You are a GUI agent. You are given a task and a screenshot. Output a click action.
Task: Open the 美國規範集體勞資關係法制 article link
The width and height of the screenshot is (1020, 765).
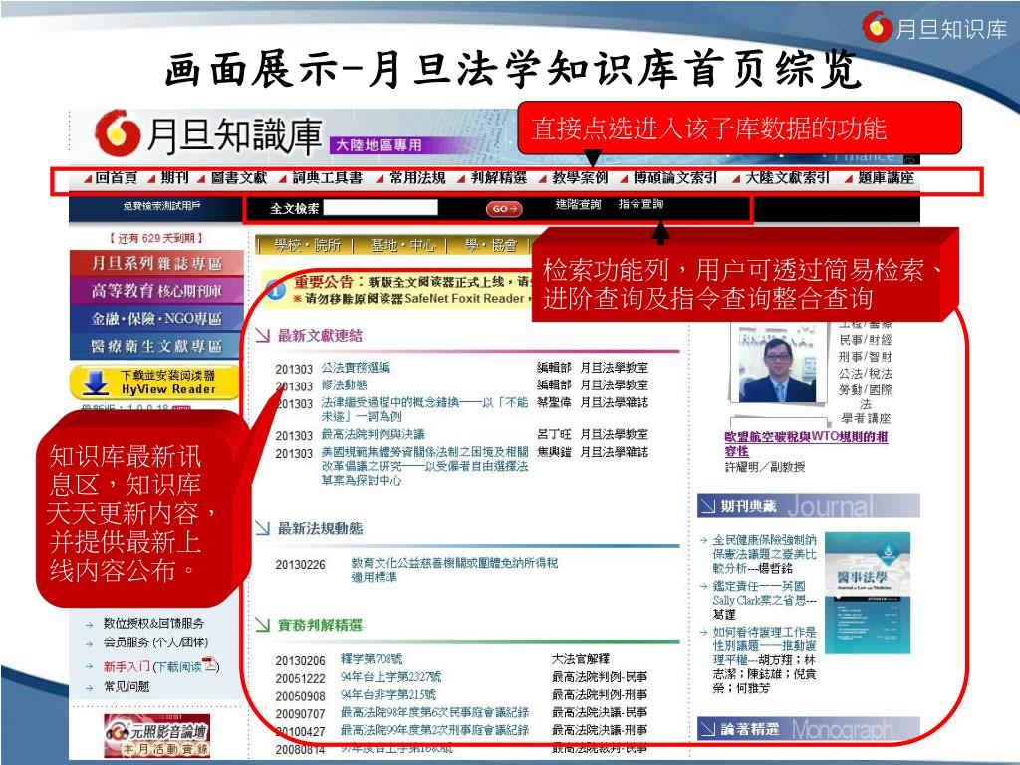(424, 466)
